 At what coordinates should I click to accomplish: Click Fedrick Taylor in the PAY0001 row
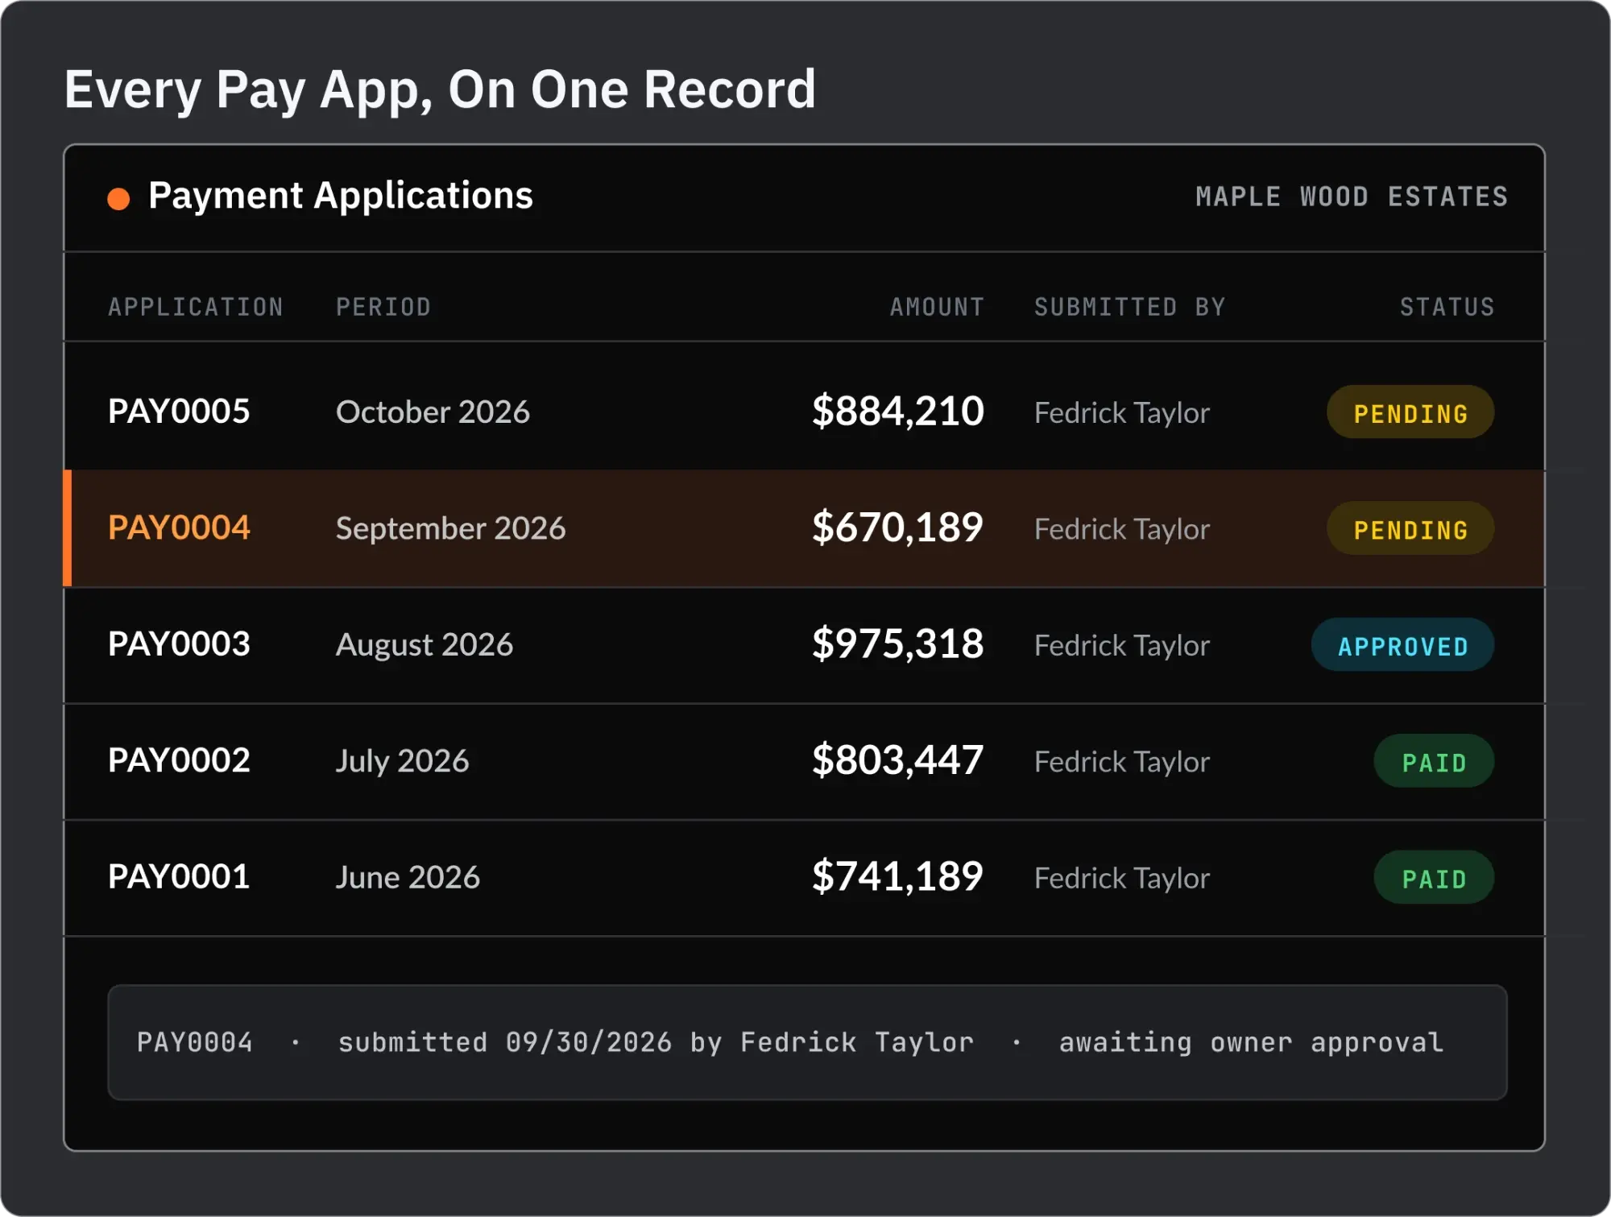(x=1122, y=878)
